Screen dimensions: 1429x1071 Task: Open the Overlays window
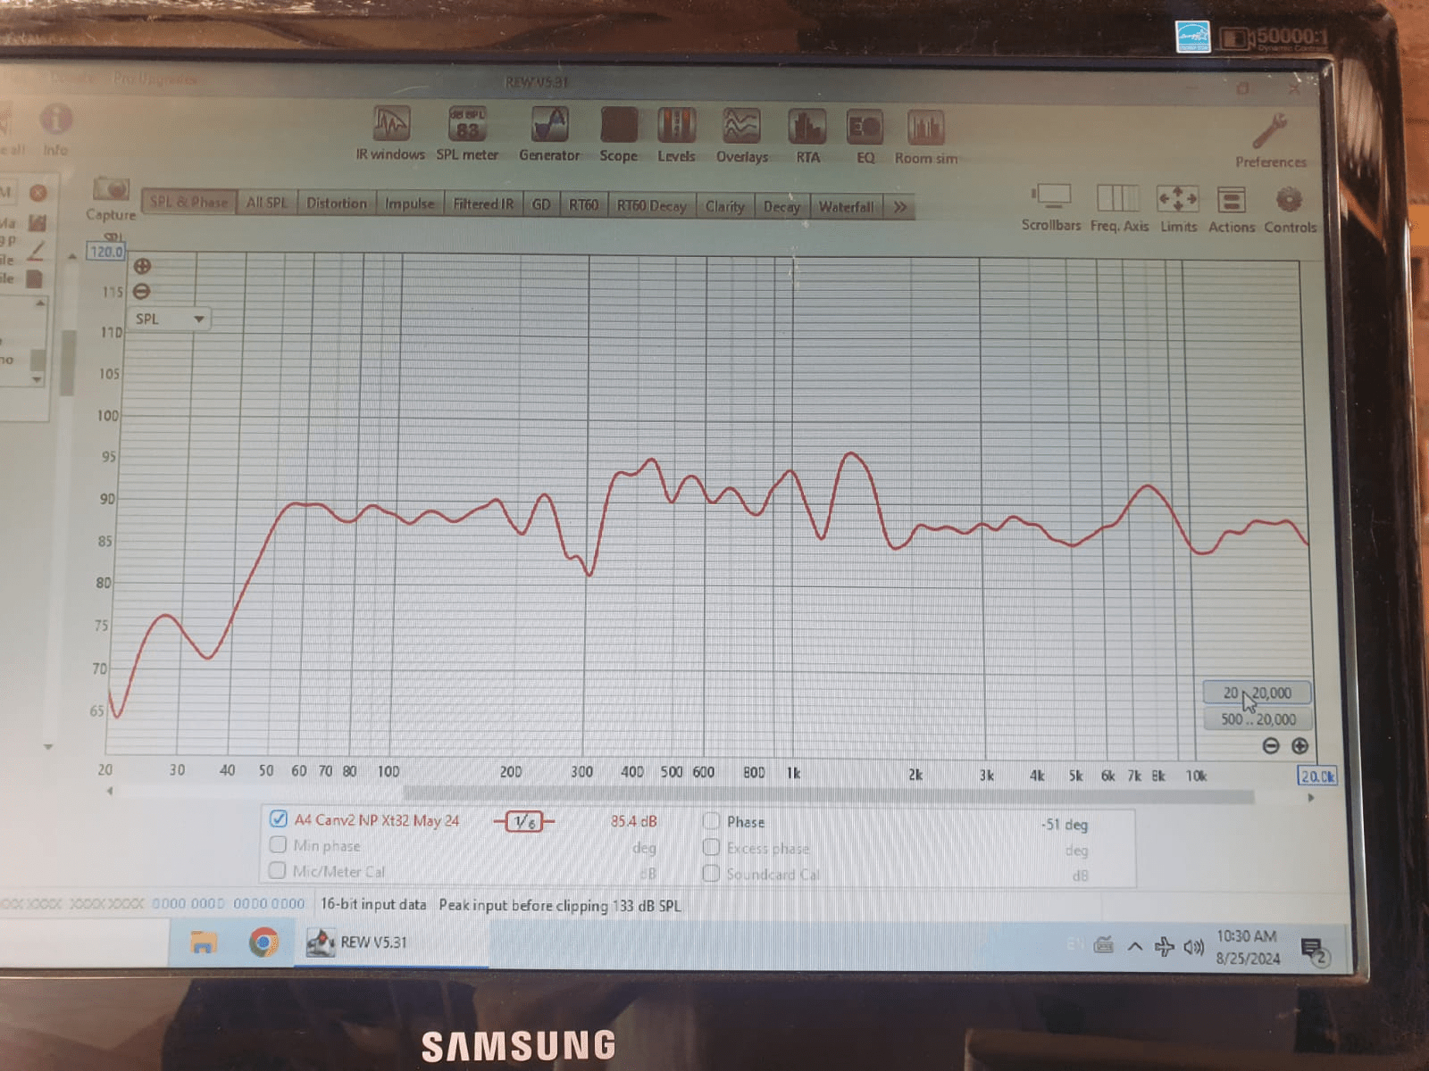tap(741, 136)
